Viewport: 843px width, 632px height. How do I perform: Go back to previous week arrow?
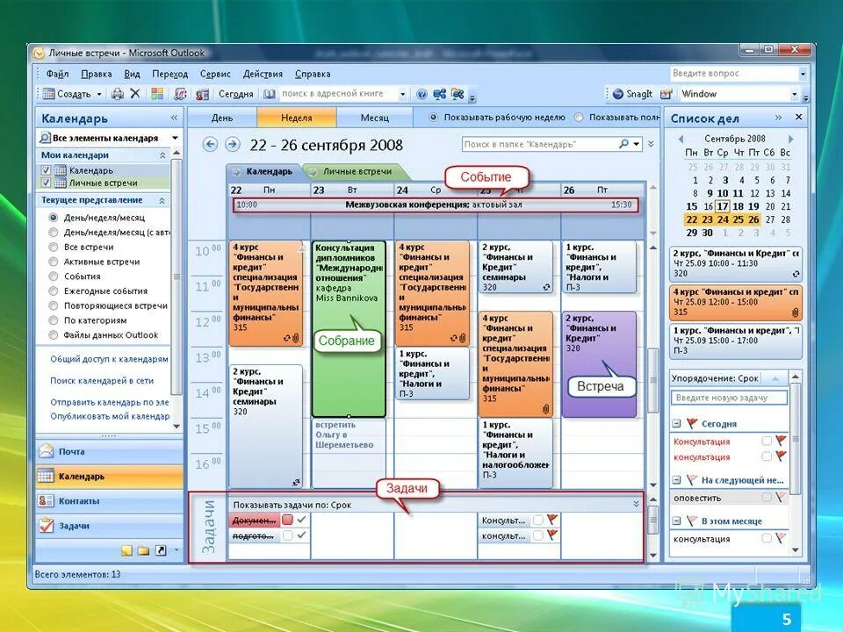pyautogui.click(x=210, y=144)
